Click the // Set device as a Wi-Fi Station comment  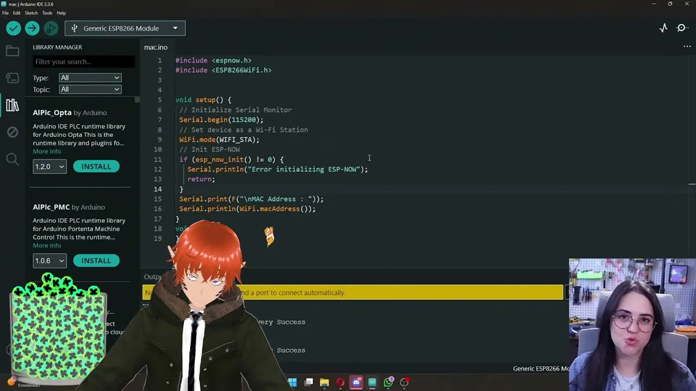tap(244, 130)
